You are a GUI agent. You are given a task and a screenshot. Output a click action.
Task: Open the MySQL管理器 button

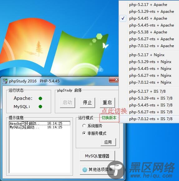click(x=97, y=156)
